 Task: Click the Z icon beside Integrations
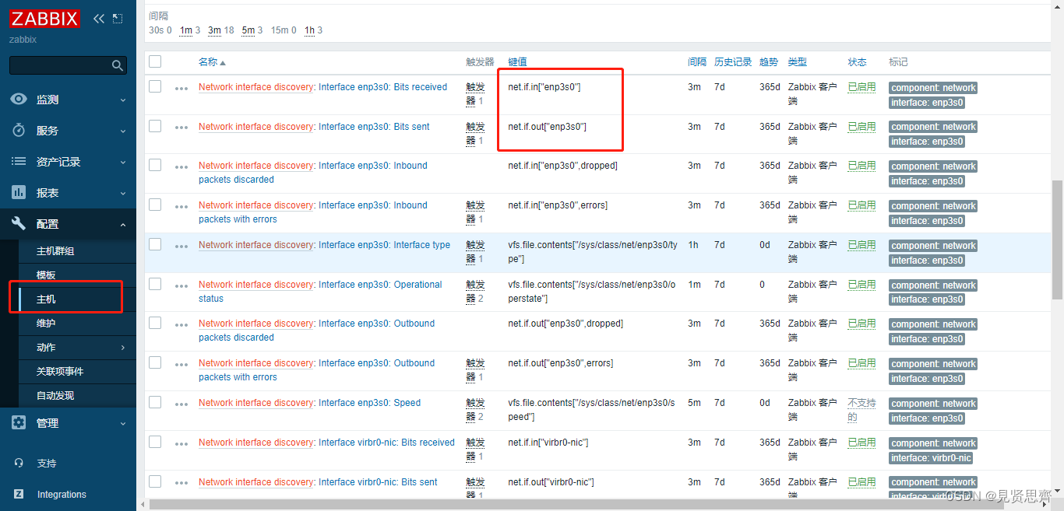click(19, 494)
